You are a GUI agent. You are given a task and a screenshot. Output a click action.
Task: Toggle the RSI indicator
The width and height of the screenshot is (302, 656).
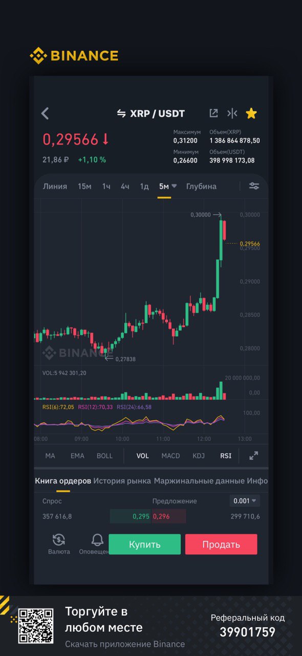point(226,456)
